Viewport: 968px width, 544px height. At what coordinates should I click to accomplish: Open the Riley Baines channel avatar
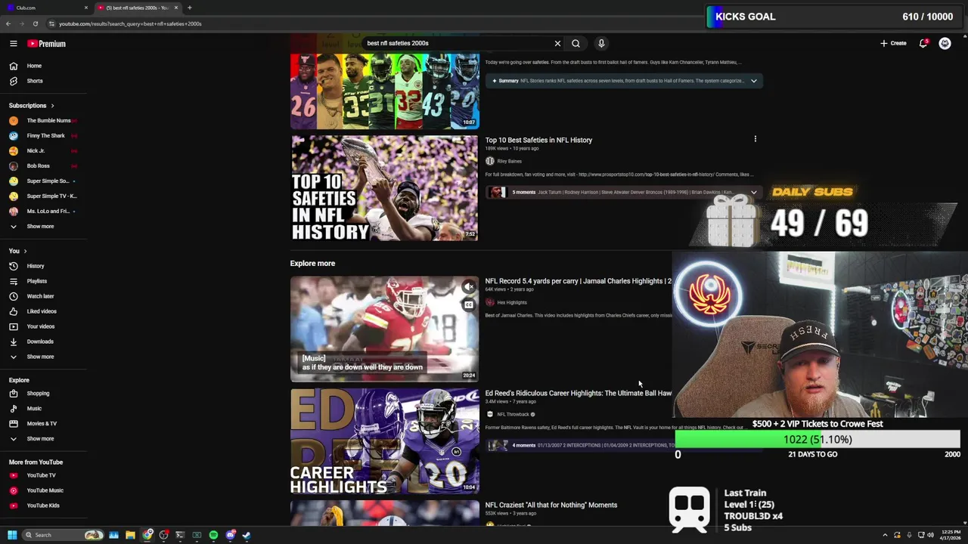tap(490, 161)
